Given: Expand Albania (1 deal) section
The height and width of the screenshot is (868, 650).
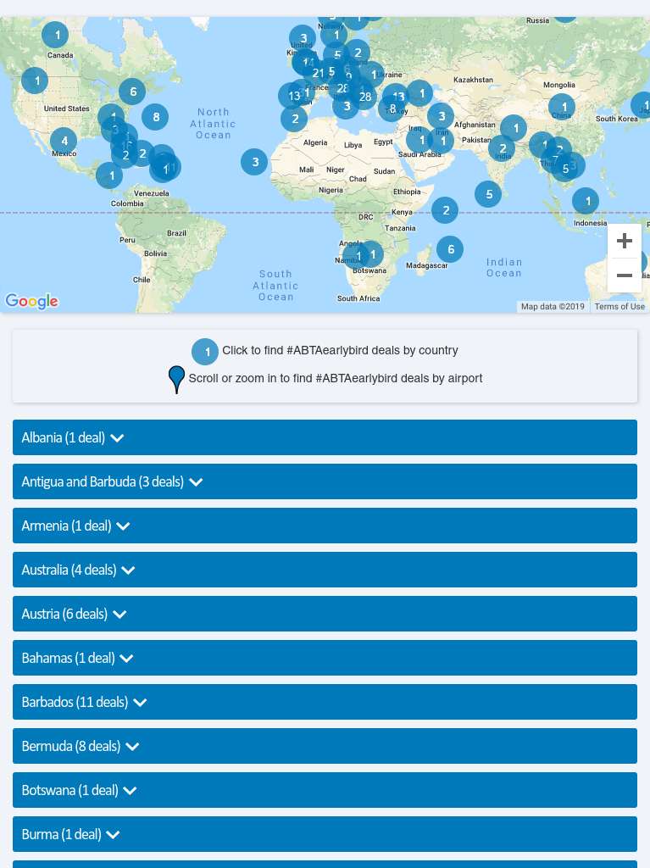Looking at the screenshot, I should click(325, 437).
